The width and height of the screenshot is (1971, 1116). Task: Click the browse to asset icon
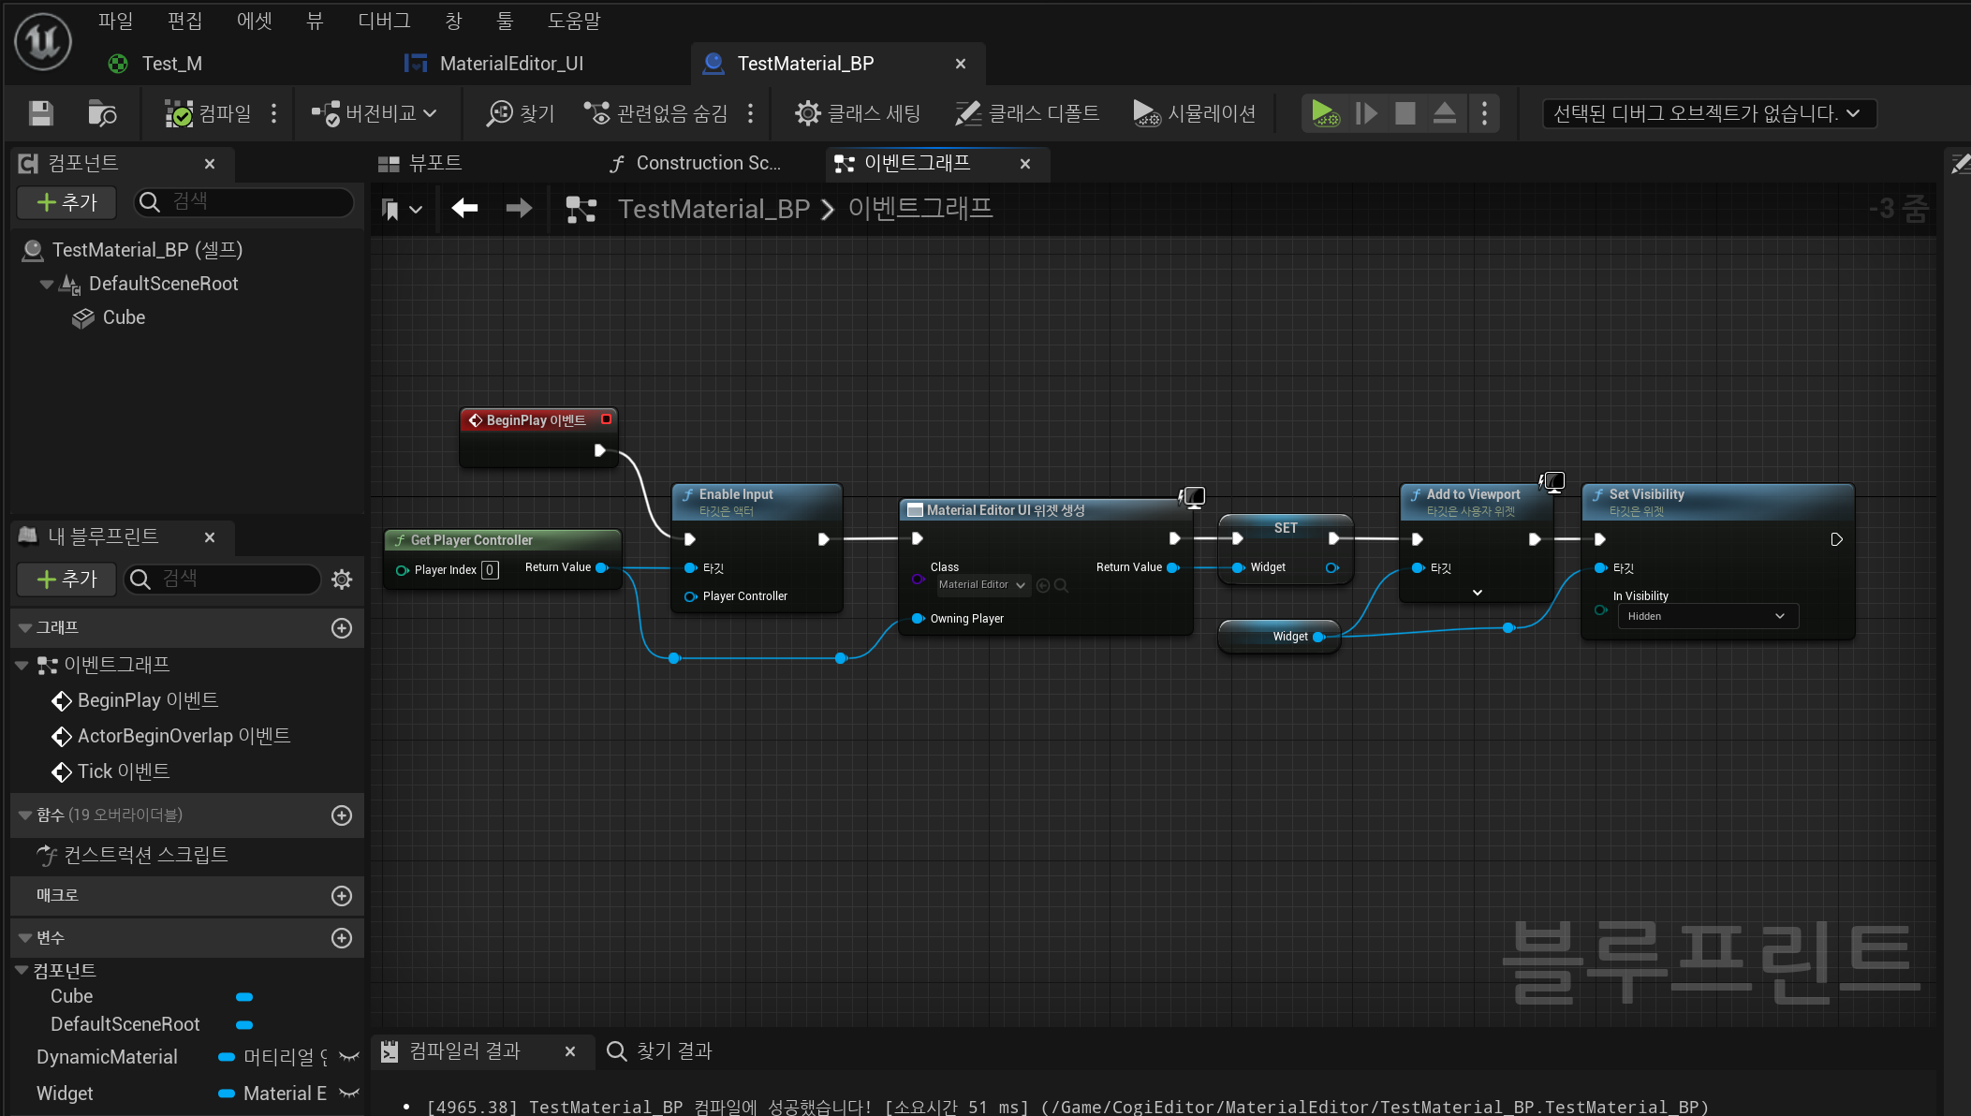point(101,113)
